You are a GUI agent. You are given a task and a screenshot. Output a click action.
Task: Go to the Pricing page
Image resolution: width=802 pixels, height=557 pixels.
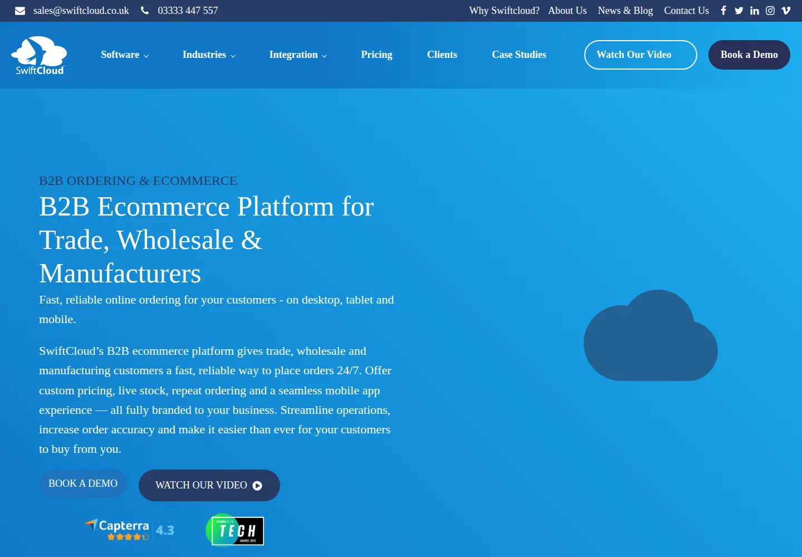[376, 55]
